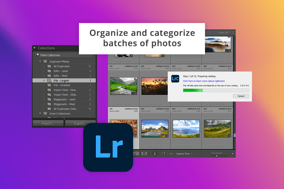Click the 'untitled (2 of 9)' cell label
The width and height of the screenshot is (284, 189).
[131, 66]
